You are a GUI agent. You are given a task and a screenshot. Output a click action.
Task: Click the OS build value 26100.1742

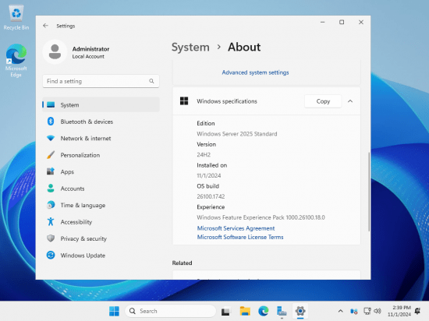click(211, 196)
